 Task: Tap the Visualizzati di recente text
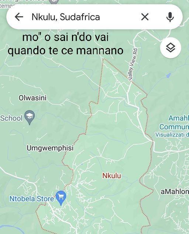pos(172,135)
